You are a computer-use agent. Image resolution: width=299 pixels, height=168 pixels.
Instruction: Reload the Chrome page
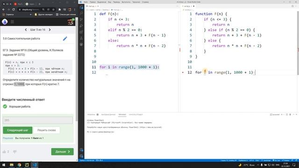pyautogui.click(x=14, y=9)
